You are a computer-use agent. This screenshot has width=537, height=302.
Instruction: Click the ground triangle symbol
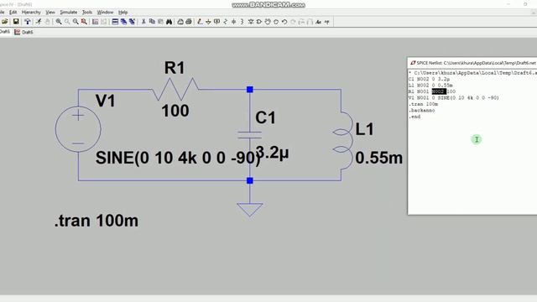250,210
